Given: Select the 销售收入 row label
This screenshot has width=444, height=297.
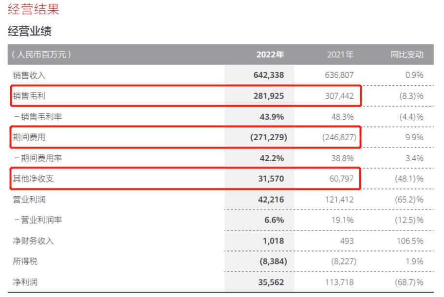Looking at the screenshot, I should 30,75.
